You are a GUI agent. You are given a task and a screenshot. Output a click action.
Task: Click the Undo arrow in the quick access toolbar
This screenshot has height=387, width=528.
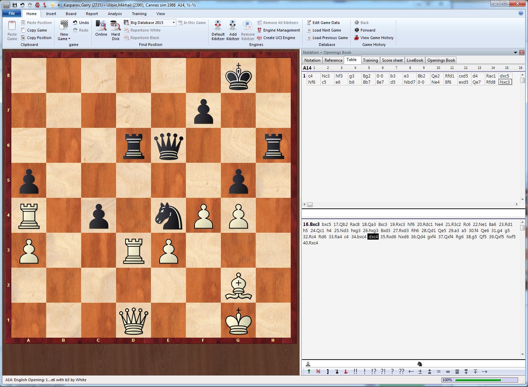[x=22, y=5]
